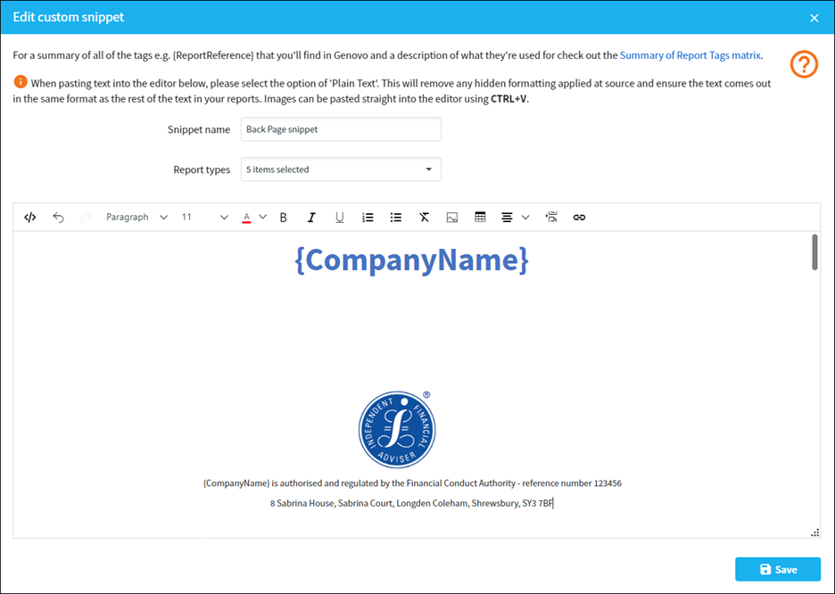
Task: Click the redo arrow icon
Action: [x=86, y=217]
